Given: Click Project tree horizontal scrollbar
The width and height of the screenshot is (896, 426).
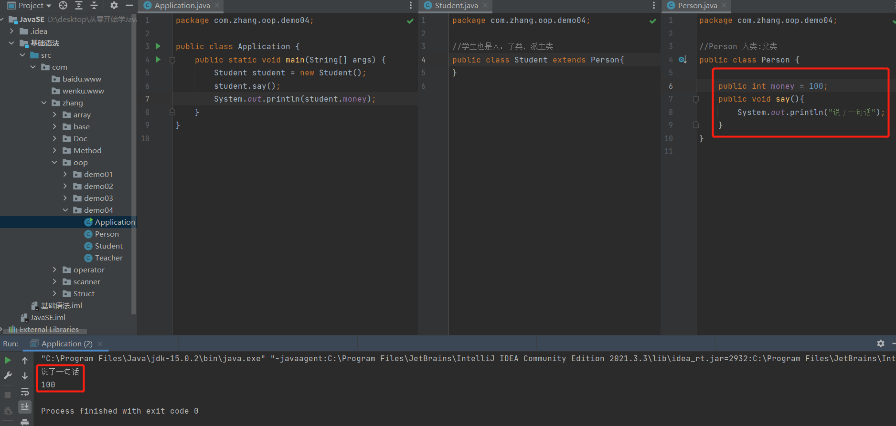Looking at the screenshot, I should point(45,331).
